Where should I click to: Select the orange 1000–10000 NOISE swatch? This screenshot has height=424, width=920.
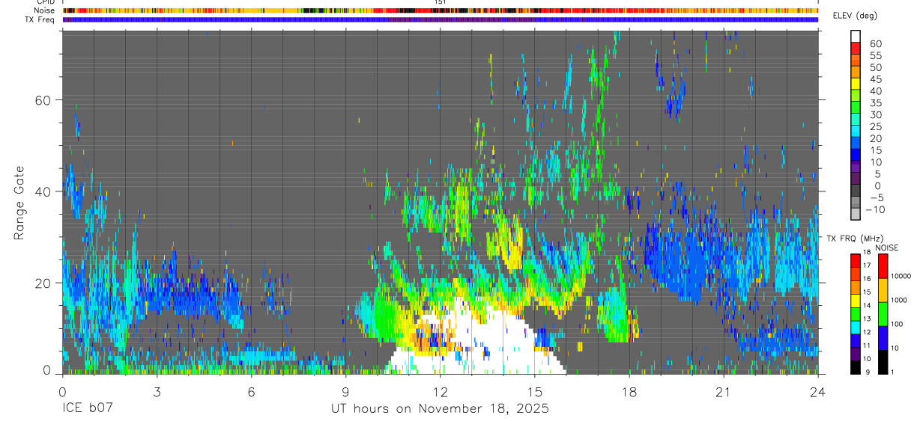click(x=883, y=290)
